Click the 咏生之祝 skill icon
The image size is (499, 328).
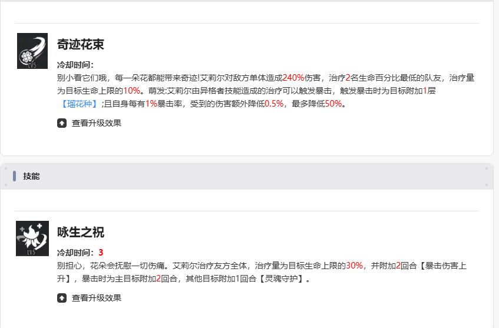click(32, 238)
